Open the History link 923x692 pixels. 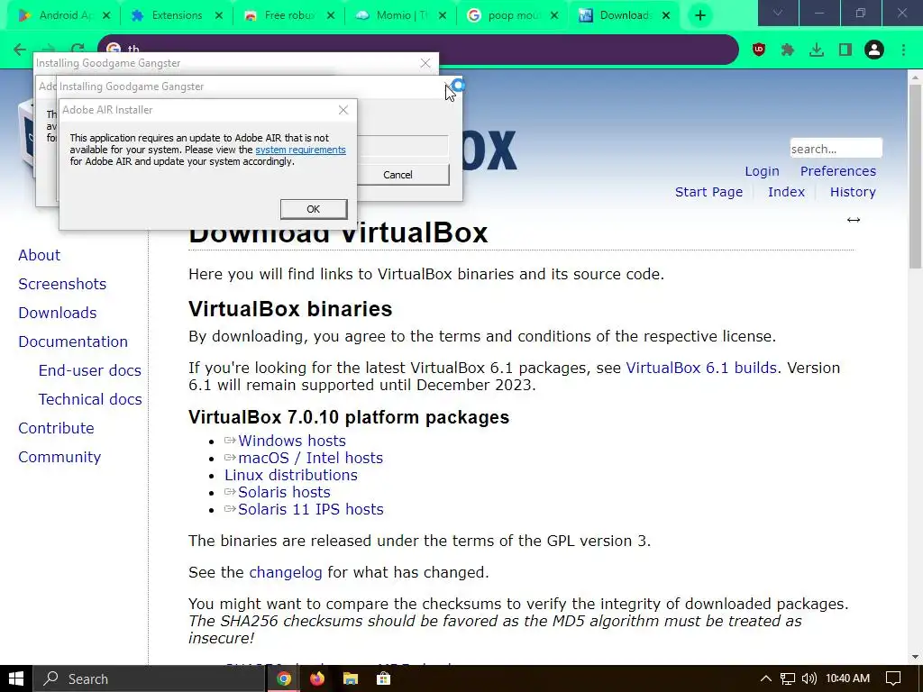point(853,192)
